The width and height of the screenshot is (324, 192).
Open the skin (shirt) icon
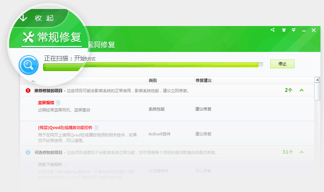pos(284,30)
